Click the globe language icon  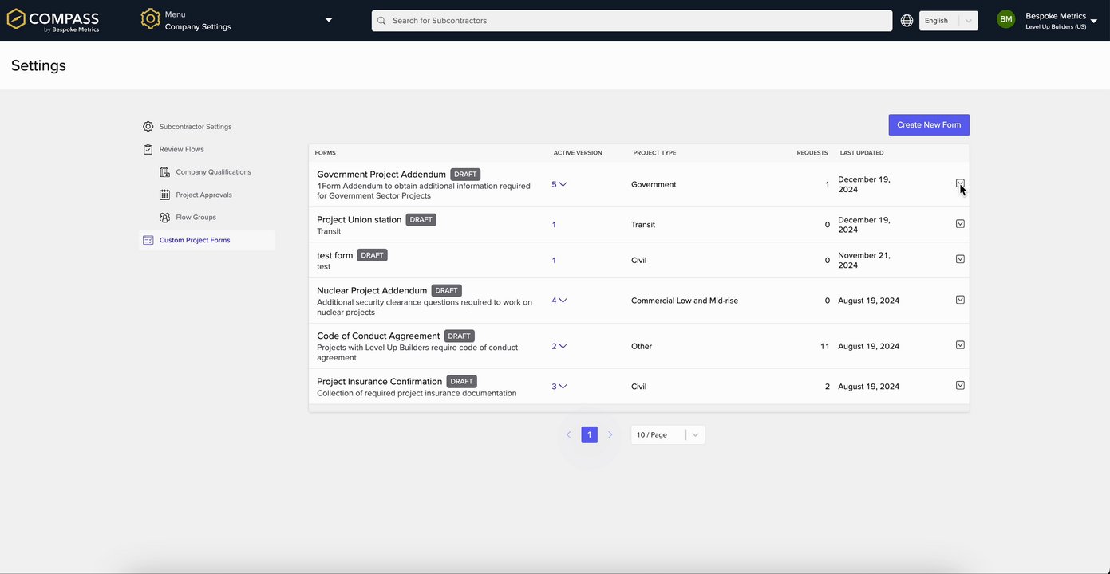click(907, 21)
